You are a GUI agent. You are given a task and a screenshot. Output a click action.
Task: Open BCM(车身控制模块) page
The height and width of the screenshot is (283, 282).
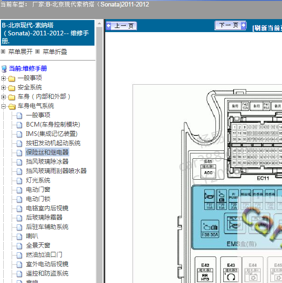(x=53, y=125)
